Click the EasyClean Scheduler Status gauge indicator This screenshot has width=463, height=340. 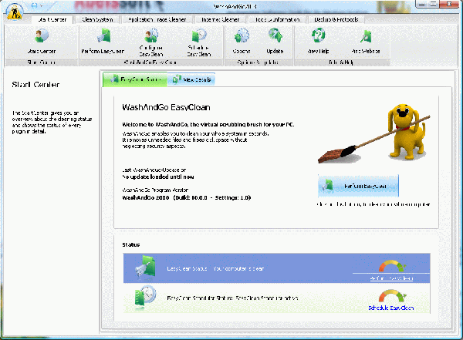[393, 296]
